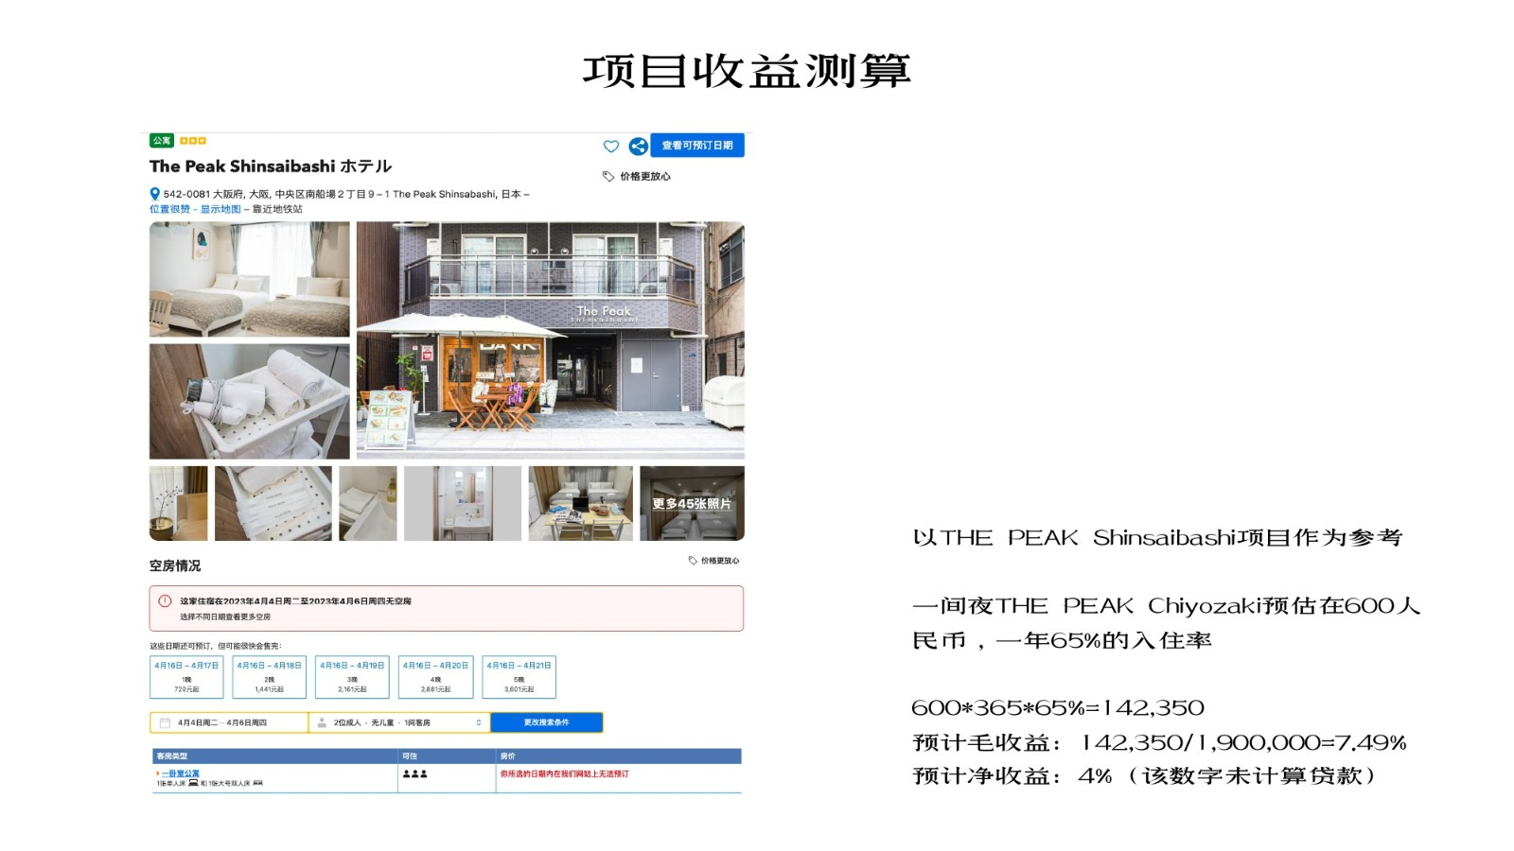Viewport: 1514px width, 851px height.
Task: Open the large building exterior photo
Action: pos(551,340)
